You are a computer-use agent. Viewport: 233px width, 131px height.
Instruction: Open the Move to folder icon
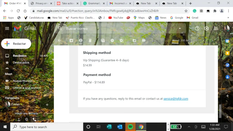[134, 40]
